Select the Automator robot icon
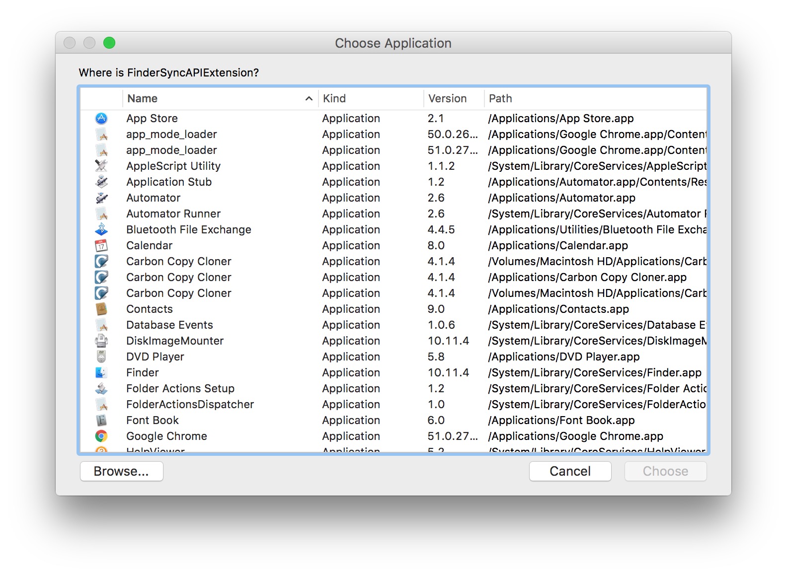Viewport: 787px width, 575px height. (101, 198)
